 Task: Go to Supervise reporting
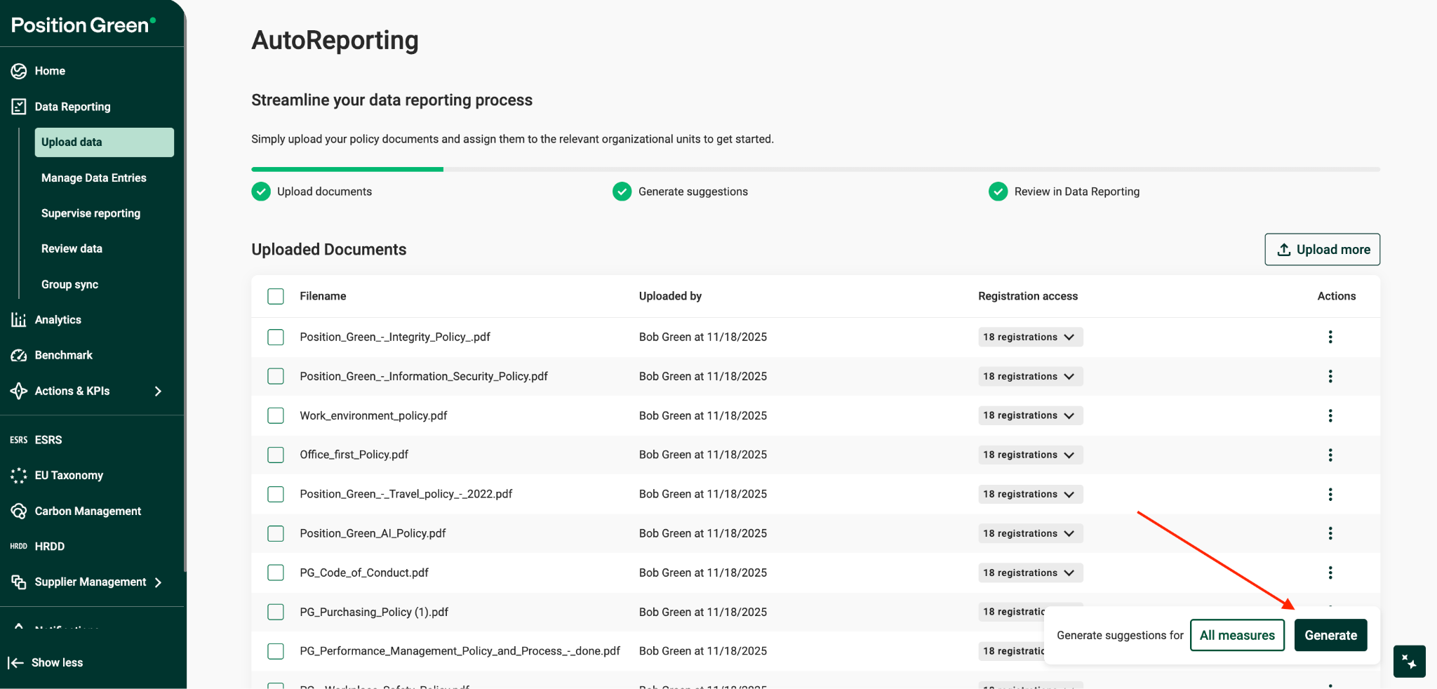[91, 213]
